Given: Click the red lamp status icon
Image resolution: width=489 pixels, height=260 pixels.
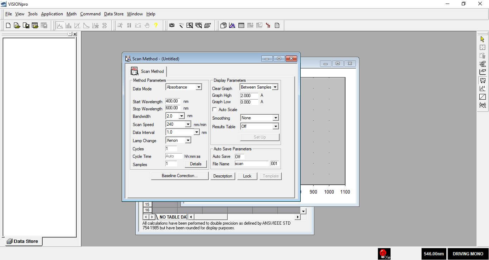Looking at the screenshot, I should tap(384, 254).
